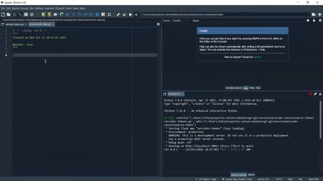Go forward with the right arrow icon
Screen dimensions: 323x181
click(x=136, y=15)
